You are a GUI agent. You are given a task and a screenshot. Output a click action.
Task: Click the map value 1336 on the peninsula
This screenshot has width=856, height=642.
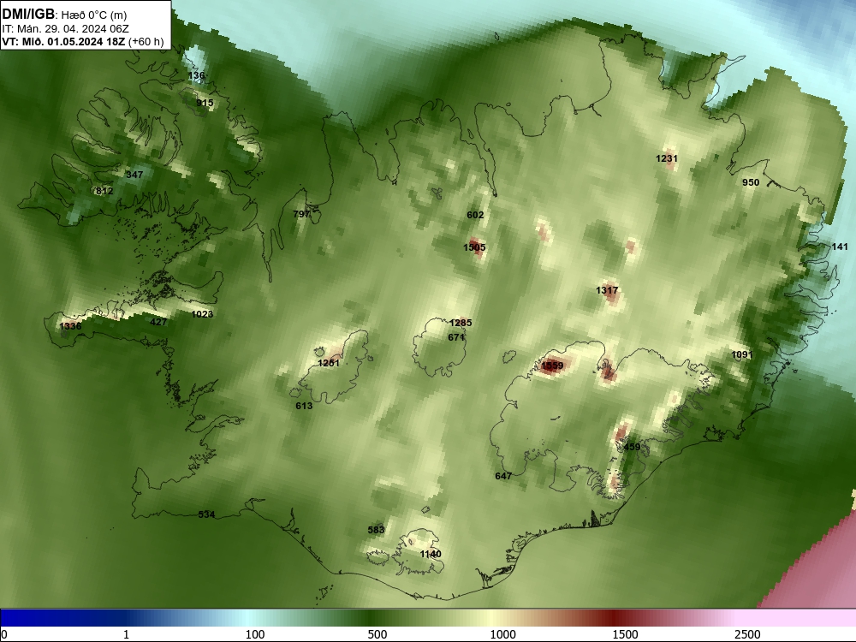click(70, 326)
